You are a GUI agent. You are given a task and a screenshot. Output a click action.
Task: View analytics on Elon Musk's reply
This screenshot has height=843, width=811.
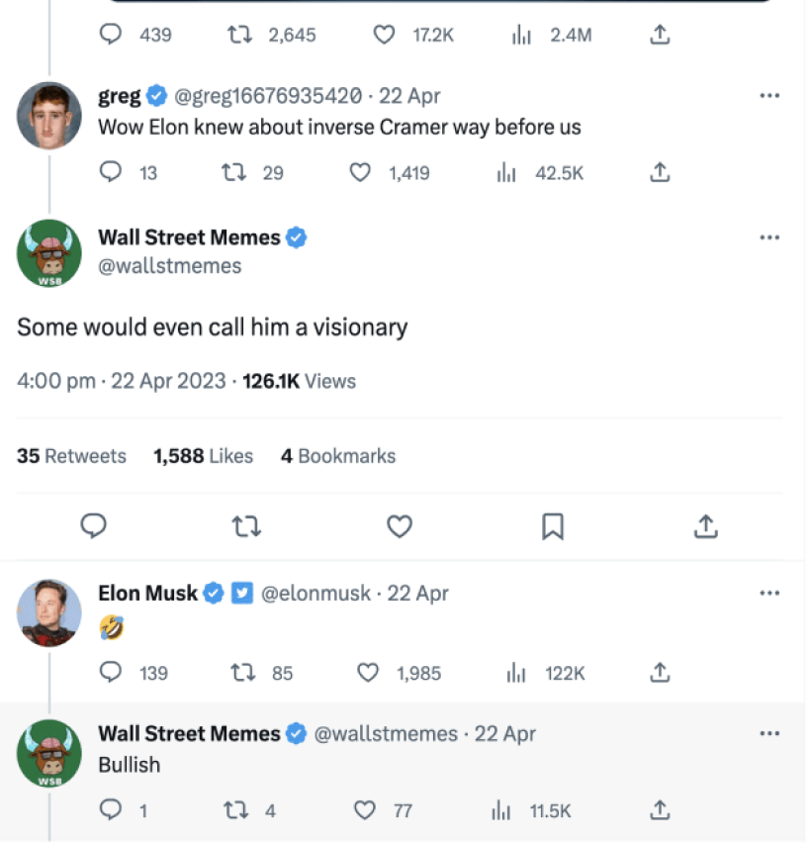tap(515, 673)
